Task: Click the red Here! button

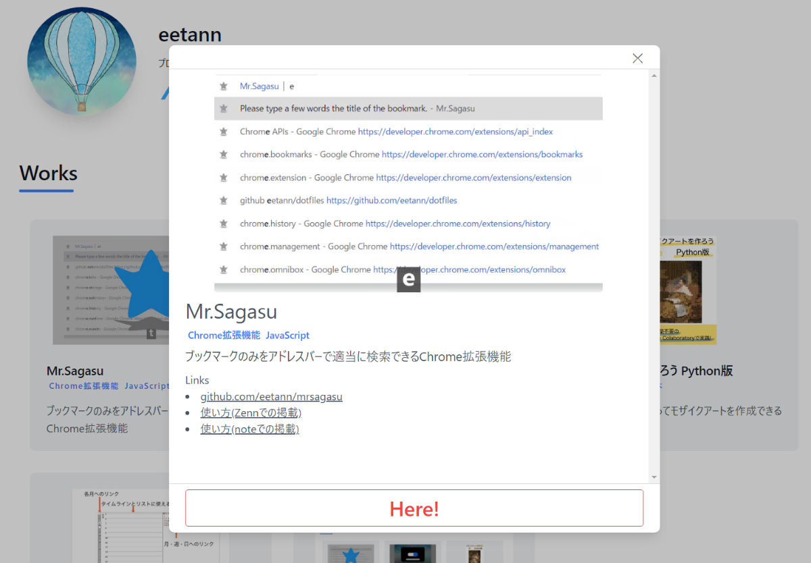Action: point(414,508)
